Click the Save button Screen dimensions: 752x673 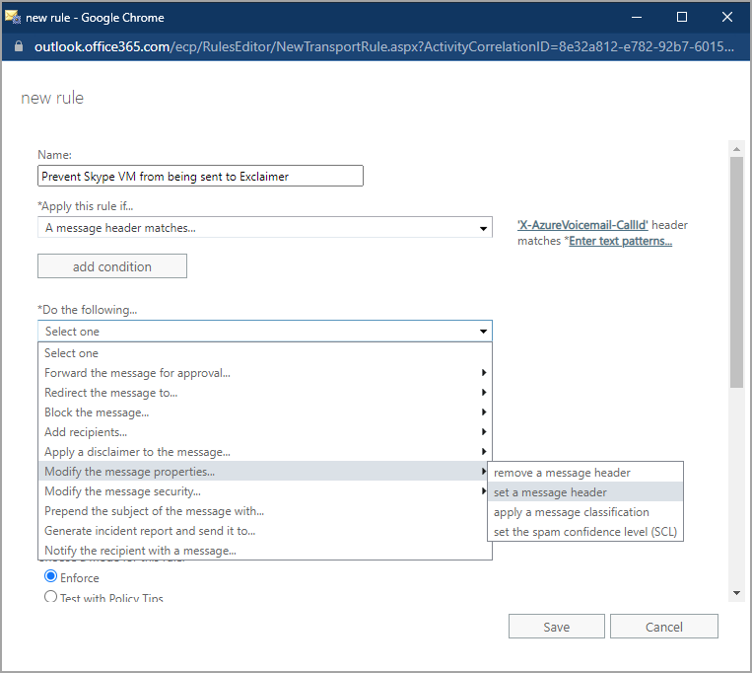[x=556, y=627]
